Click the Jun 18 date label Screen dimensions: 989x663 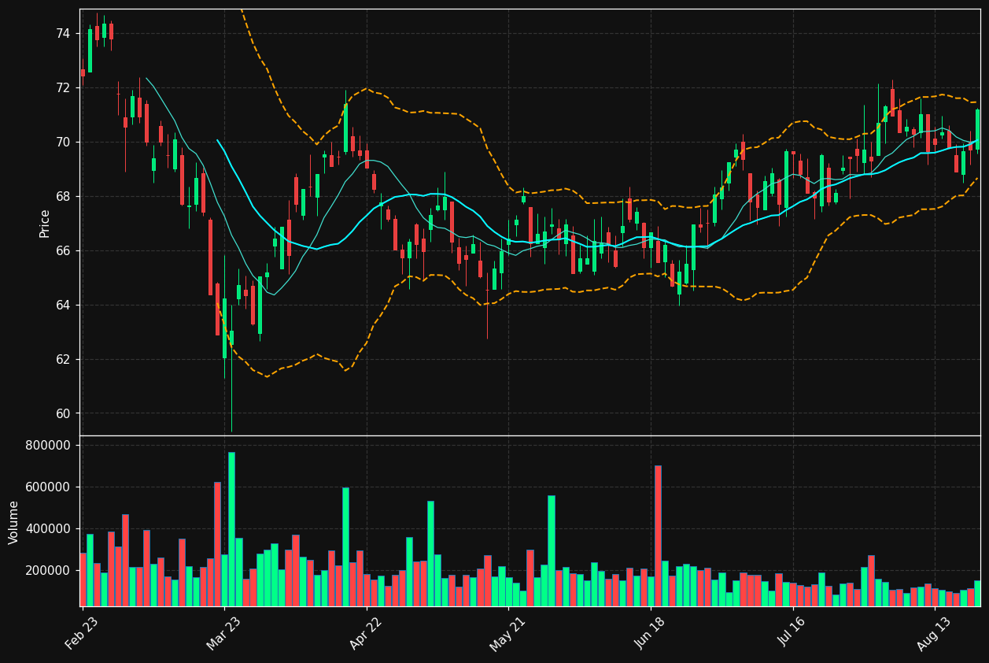pos(651,633)
